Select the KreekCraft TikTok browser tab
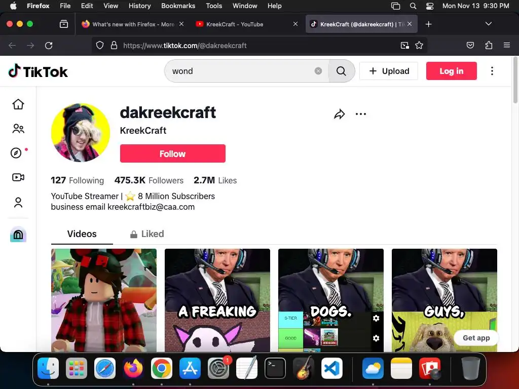519x389 pixels. 361,24
